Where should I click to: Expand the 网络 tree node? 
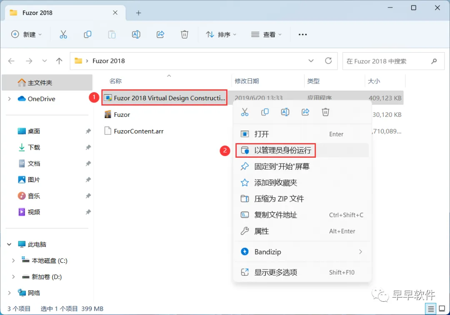point(9,293)
